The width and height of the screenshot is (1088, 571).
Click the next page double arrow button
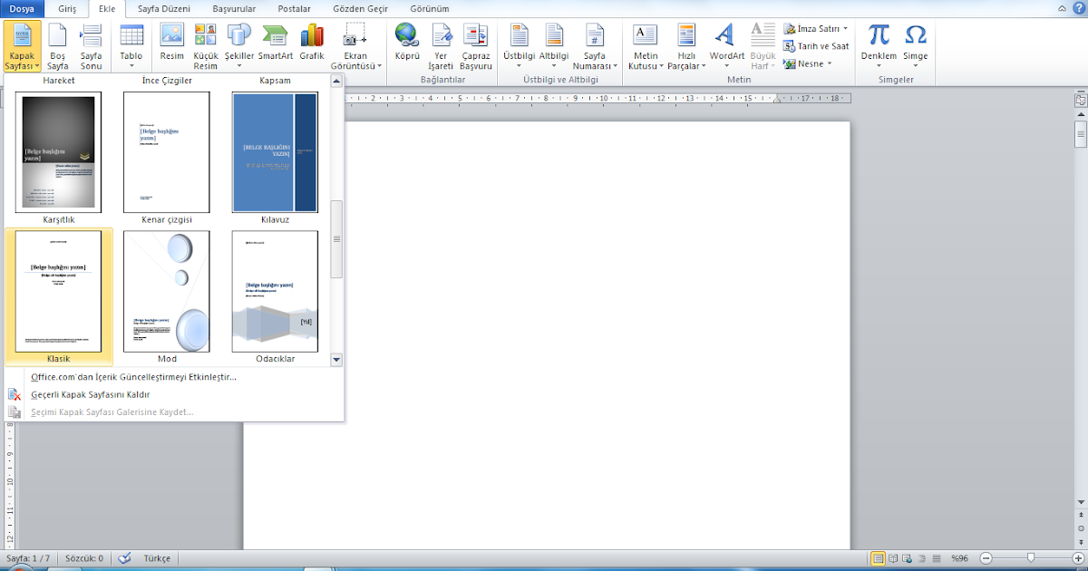coord(1081,540)
